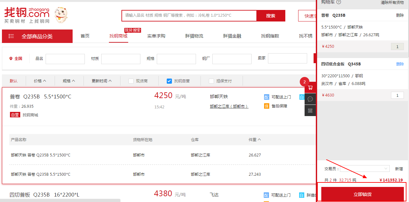Viewport: 409px width, 202px height.
Task: Click the orange 保 after-sales guarantee badge
Action: click(266, 106)
